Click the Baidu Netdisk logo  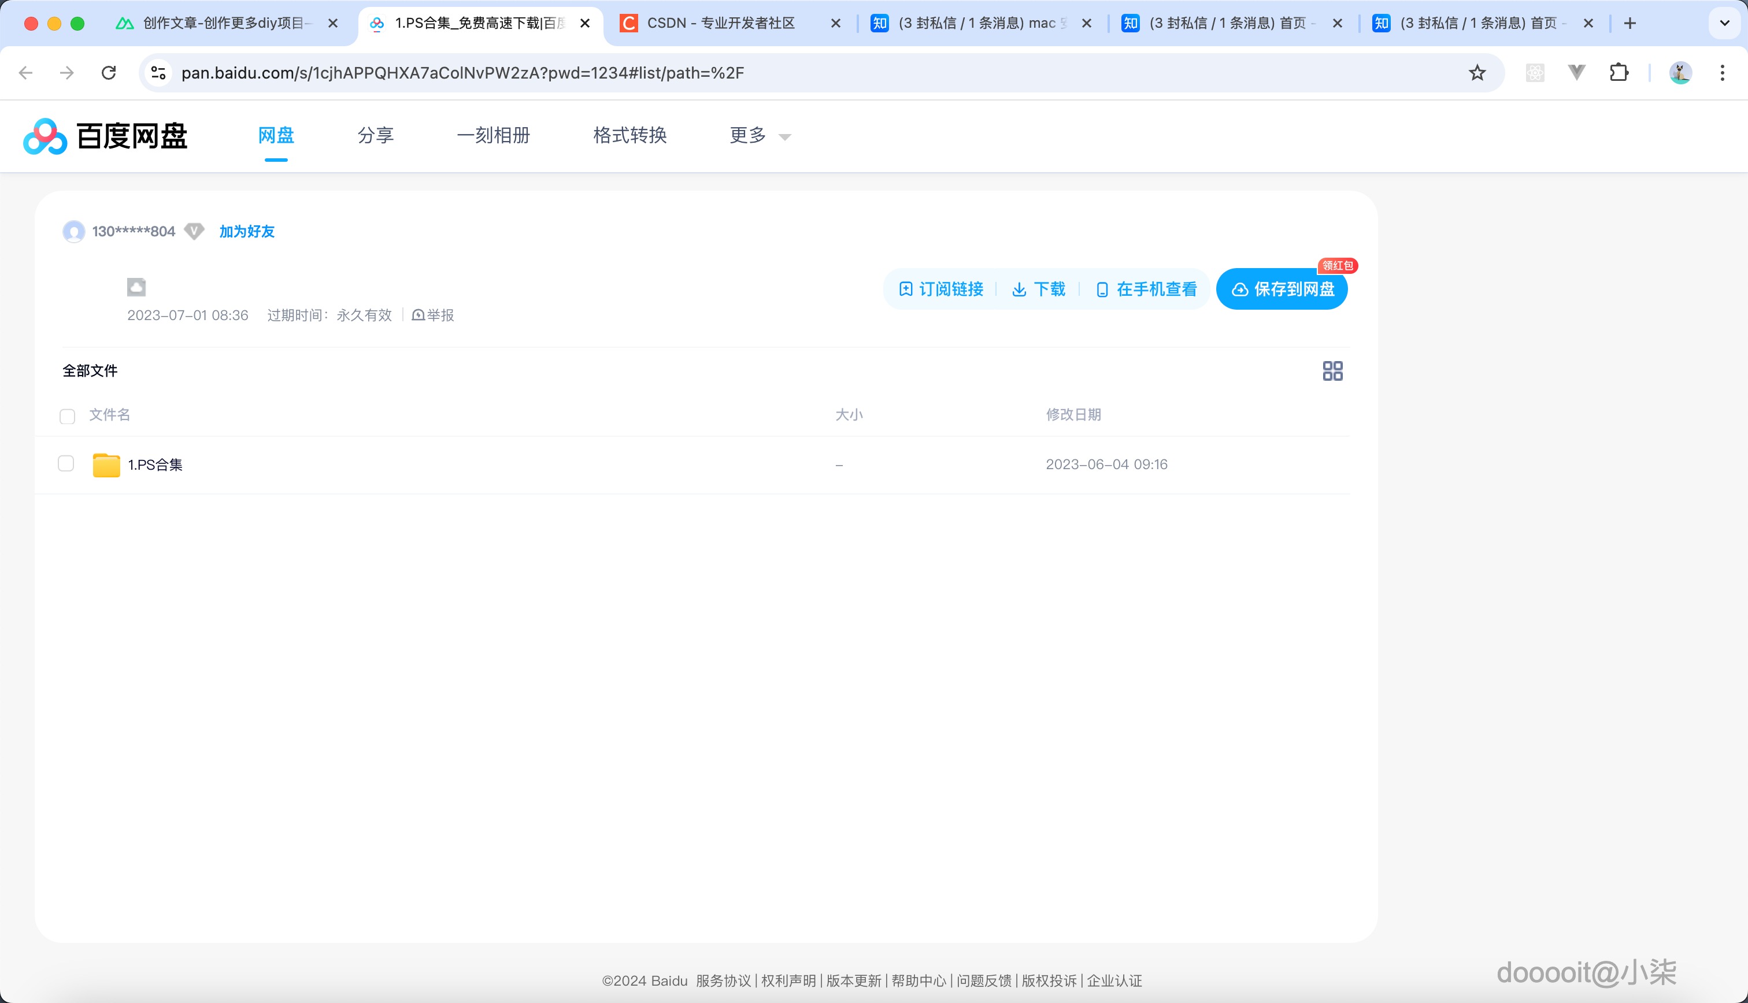(x=103, y=136)
